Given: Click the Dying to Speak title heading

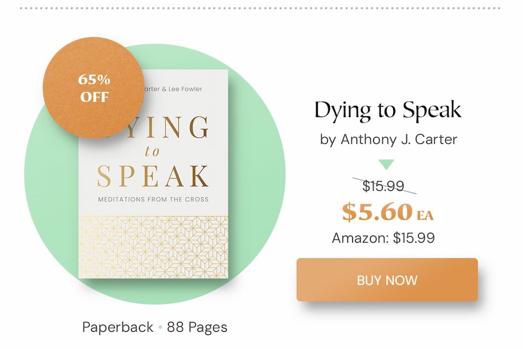Looking at the screenshot, I should (387, 110).
